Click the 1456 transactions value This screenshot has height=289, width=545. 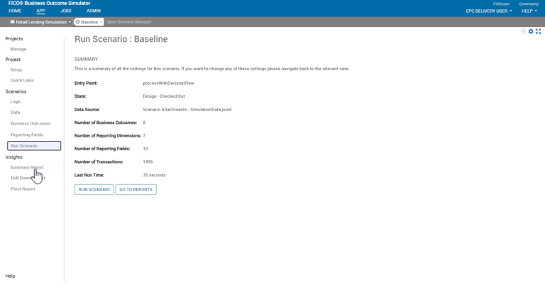148,161
